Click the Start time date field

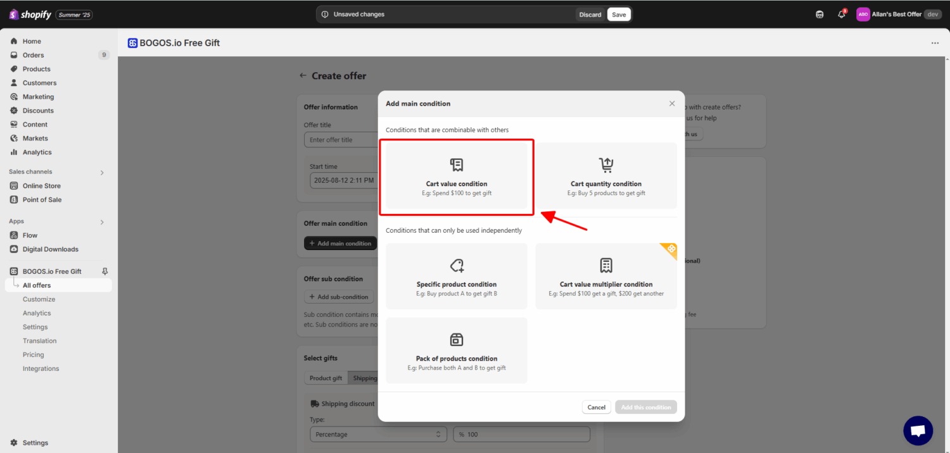[x=343, y=180]
